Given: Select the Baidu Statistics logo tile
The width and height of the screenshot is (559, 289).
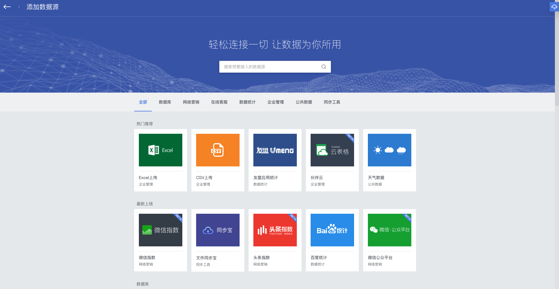Looking at the screenshot, I should [332, 230].
